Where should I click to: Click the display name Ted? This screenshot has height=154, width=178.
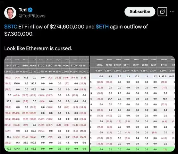click(22, 10)
